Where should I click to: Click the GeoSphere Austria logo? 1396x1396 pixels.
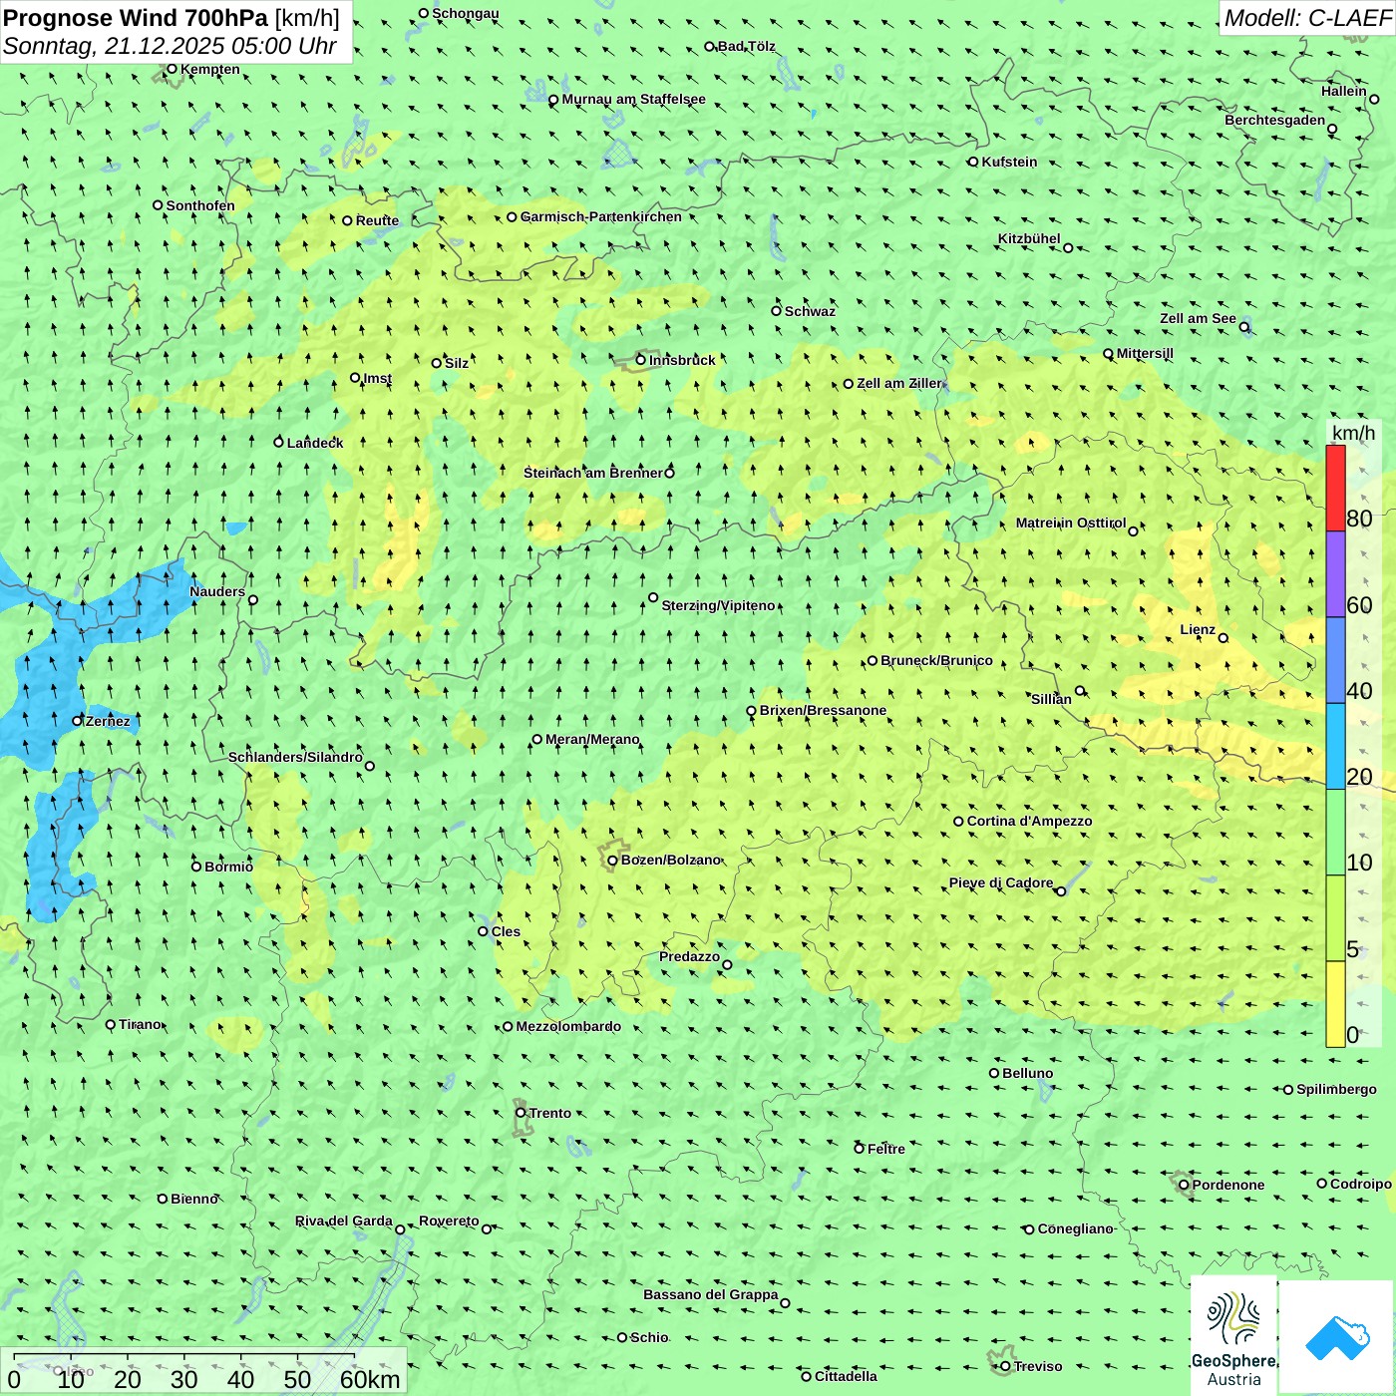[1233, 1336]
